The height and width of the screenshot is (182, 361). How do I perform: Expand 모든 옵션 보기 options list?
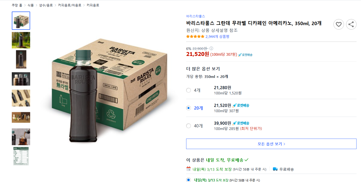(x=271, y=144)
